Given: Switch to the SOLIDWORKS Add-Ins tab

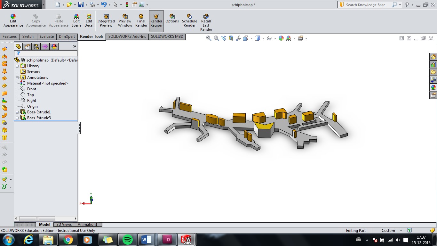Looking at the screenshot, I should pyautogui.click(x=127, y=37).
